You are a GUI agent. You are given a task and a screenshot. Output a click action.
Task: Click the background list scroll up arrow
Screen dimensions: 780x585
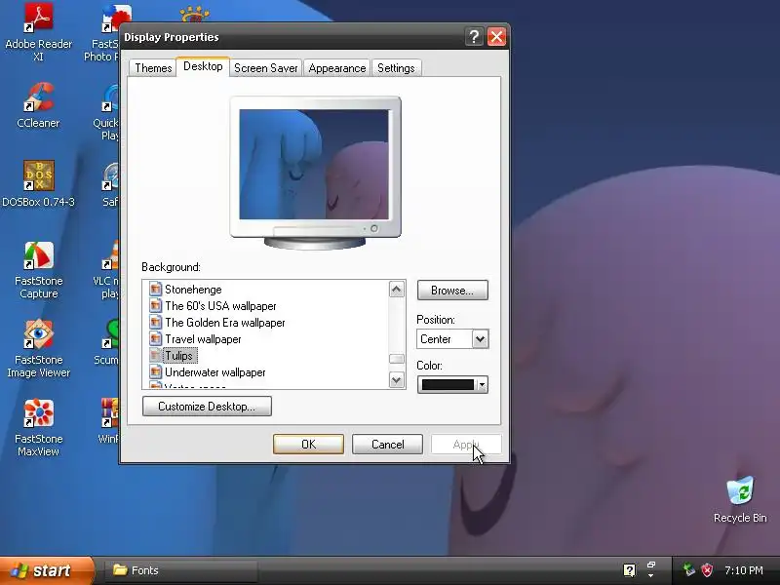pos(397,290)
